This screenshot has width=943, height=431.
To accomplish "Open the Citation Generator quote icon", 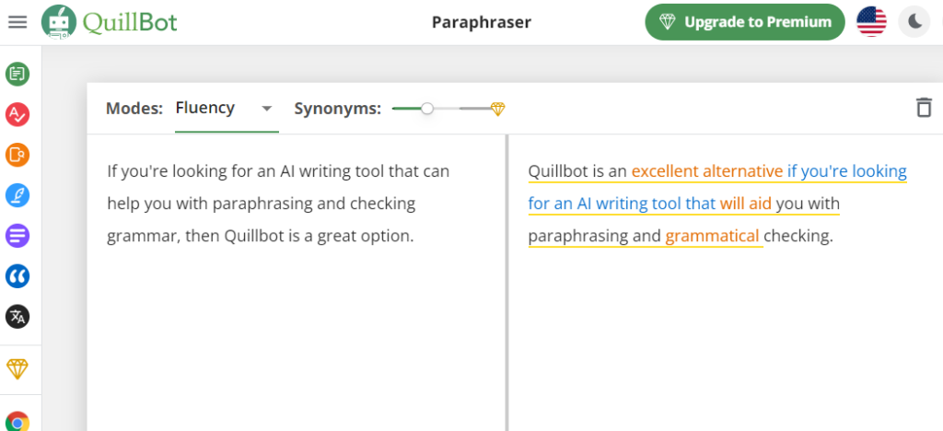I will (x=17, y=276).
